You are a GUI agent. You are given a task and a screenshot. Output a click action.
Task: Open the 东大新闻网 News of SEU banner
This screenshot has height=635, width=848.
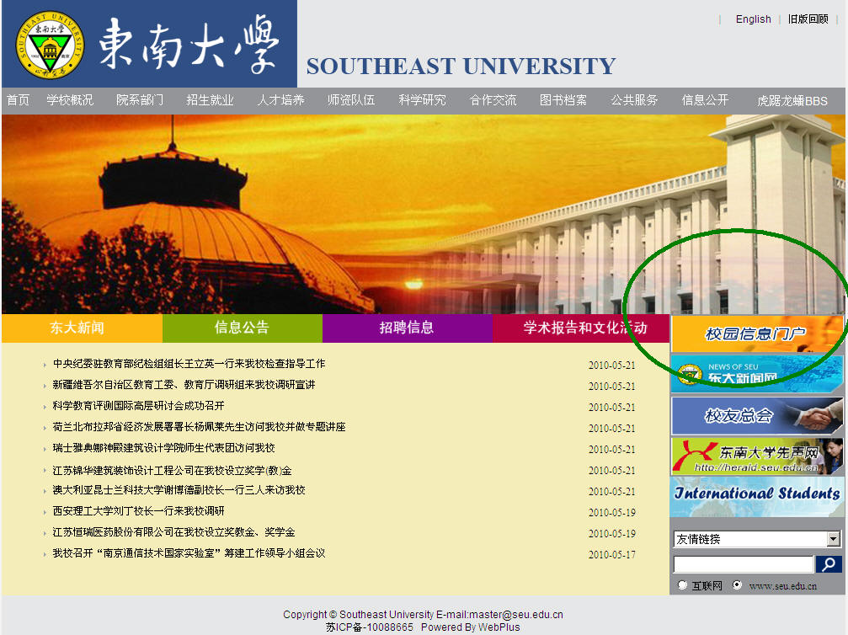tap(756, 374)
